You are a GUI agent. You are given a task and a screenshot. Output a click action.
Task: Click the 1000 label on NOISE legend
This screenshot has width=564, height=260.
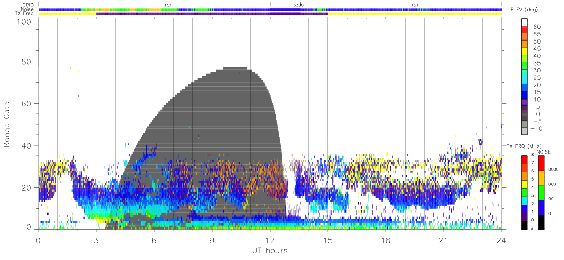552,184
